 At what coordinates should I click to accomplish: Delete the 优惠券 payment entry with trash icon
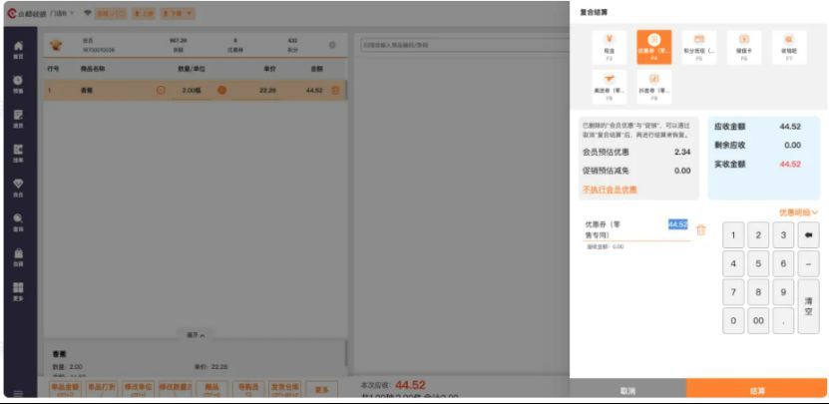coord(700,230)
